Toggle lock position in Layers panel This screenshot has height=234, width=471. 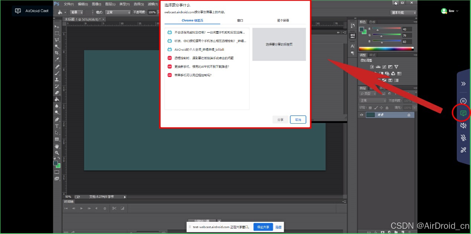point(381,108)
